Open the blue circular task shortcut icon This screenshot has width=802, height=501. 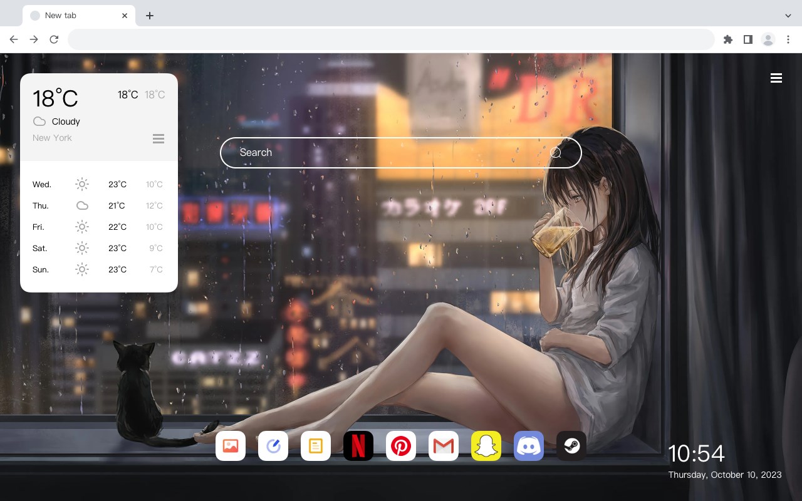pos(273,446)
